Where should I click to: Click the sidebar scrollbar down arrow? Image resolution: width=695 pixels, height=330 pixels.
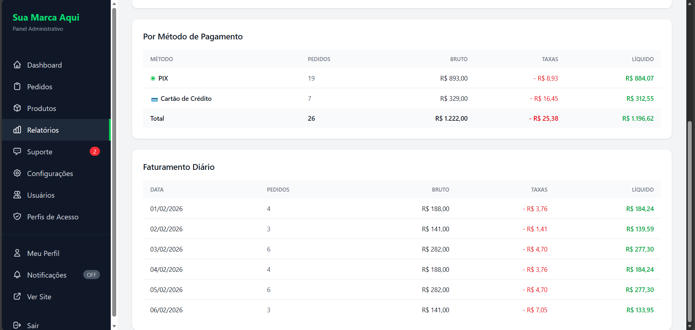114,326
